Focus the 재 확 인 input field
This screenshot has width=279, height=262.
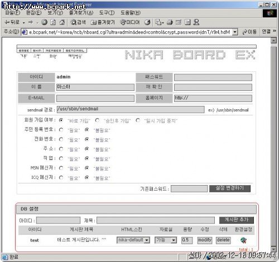click(213, 87)
